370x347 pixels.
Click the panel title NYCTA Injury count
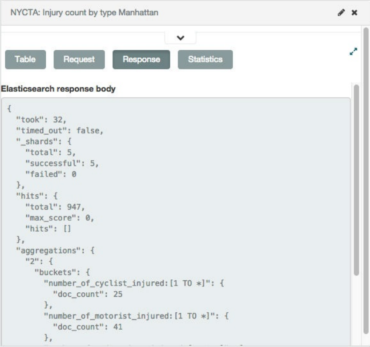tap(84, 12)
